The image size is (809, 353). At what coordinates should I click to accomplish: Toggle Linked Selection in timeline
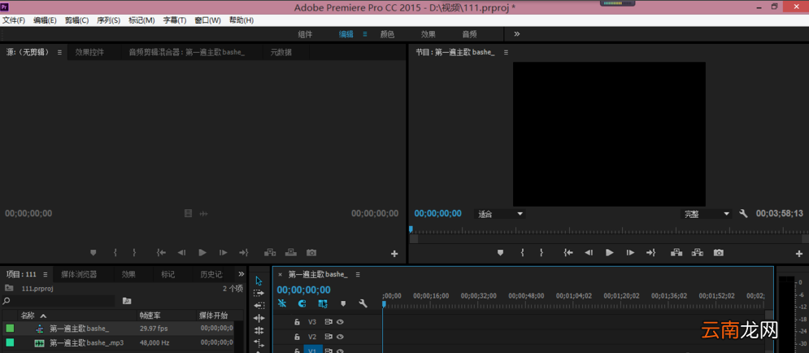click(x=323, y=303)
